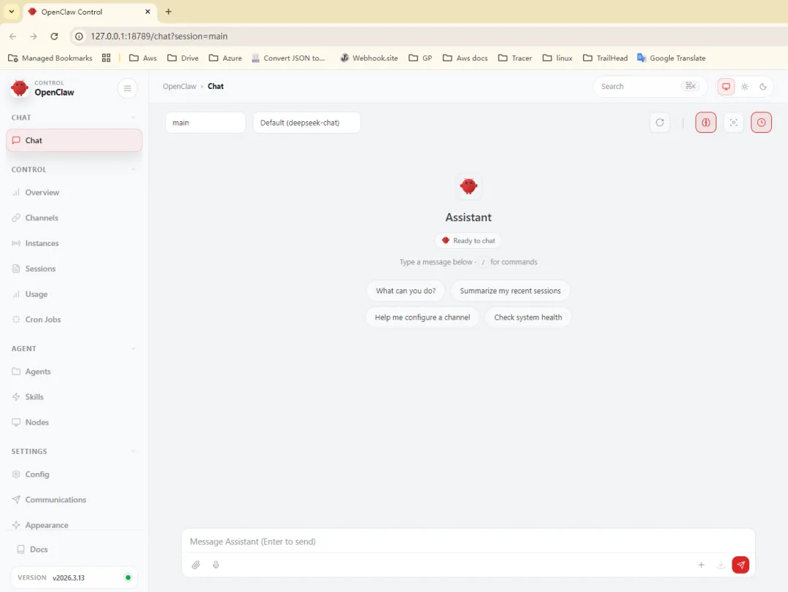Open the Default (deepseek-chat) model dropdown

tap(306, 123)
